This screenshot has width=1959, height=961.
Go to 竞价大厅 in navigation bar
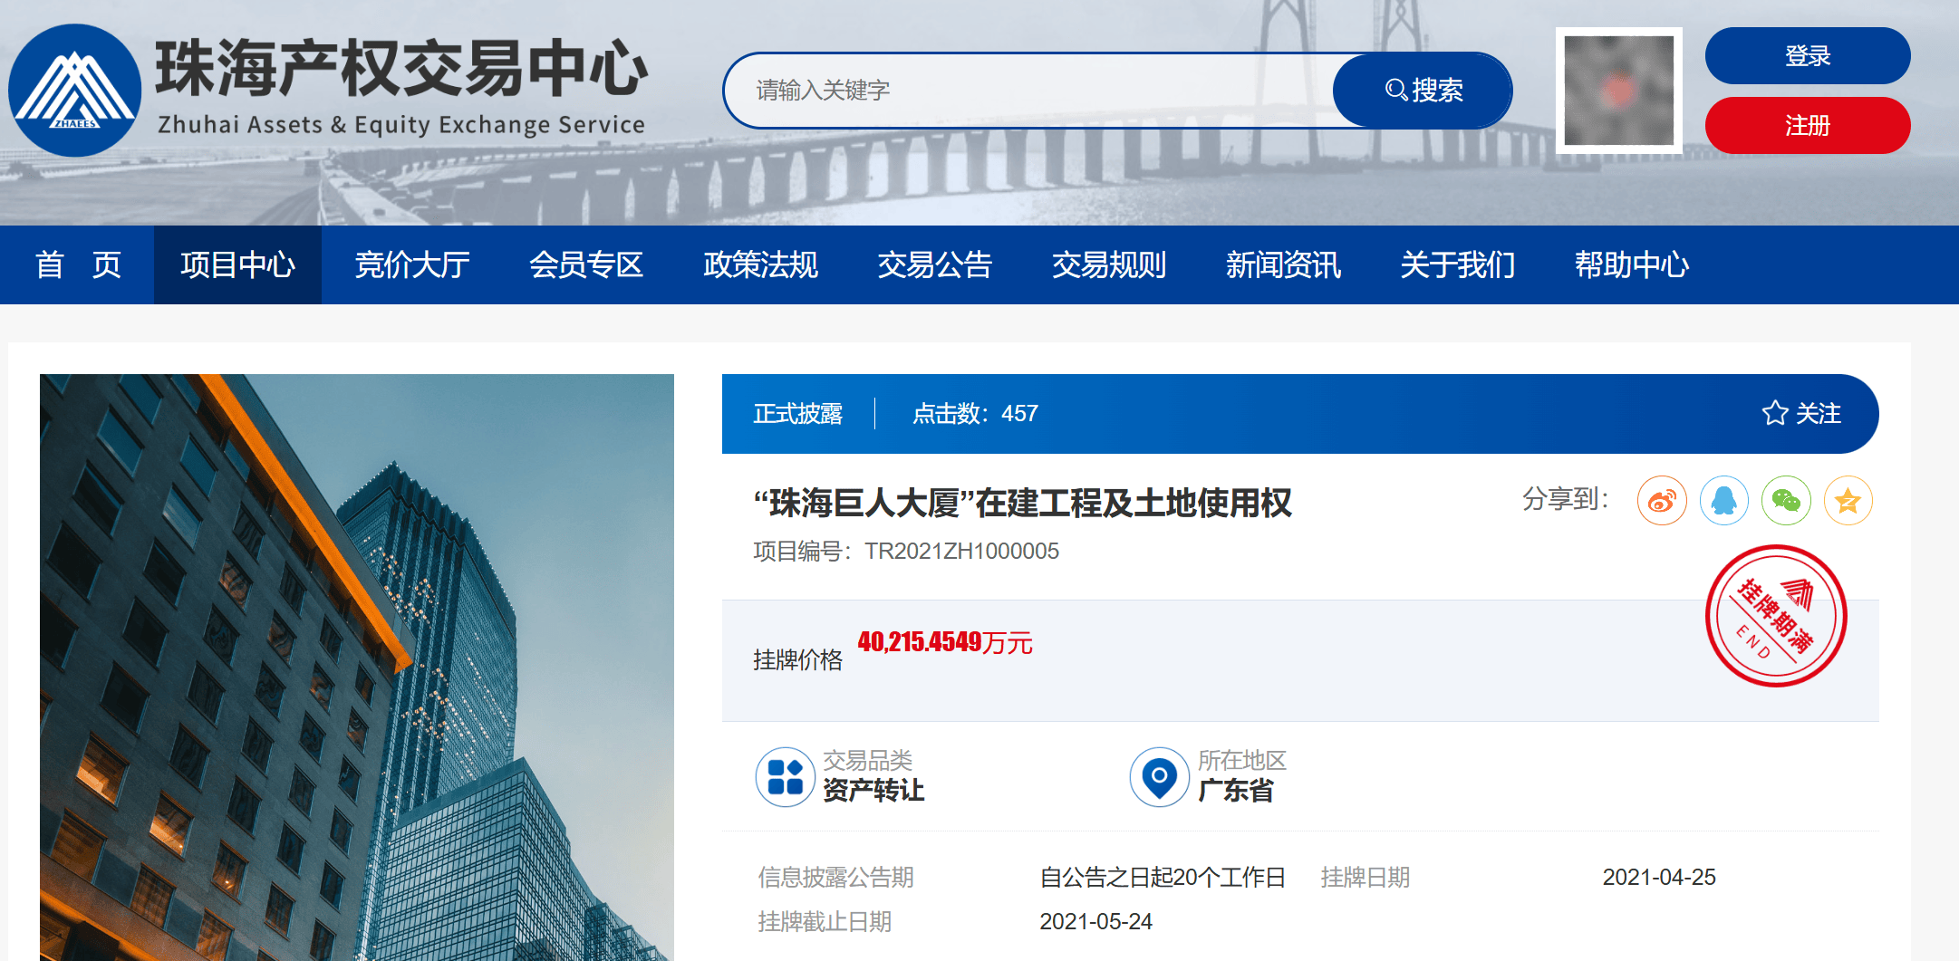(412, 265)
